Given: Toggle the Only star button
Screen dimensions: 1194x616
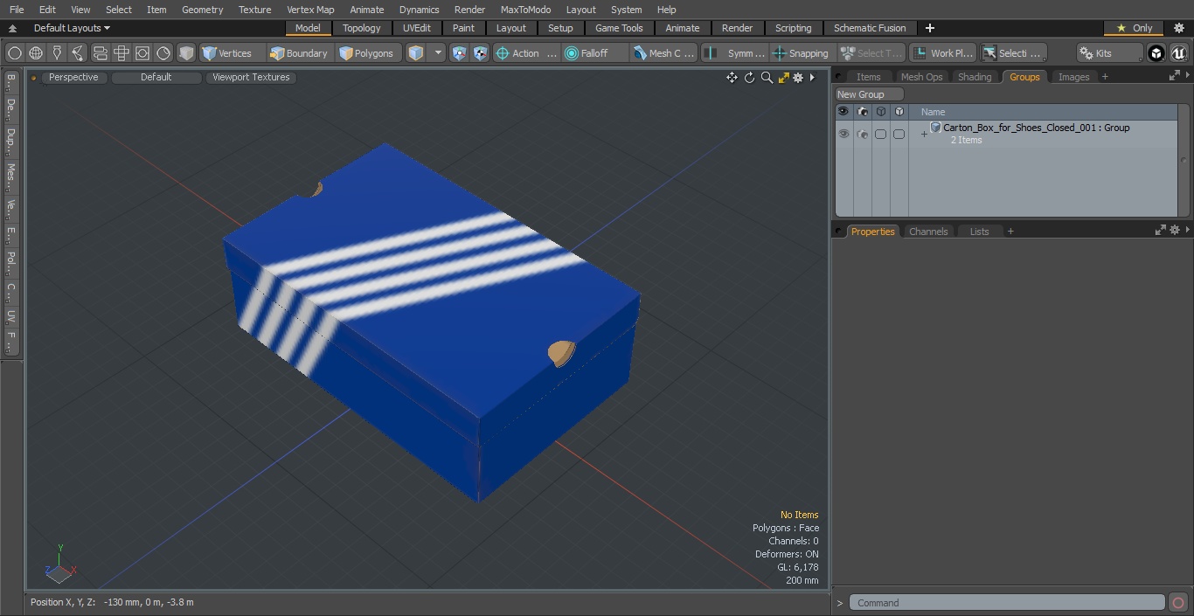Looking at the screenshot, I should [x=1135, y=28].
